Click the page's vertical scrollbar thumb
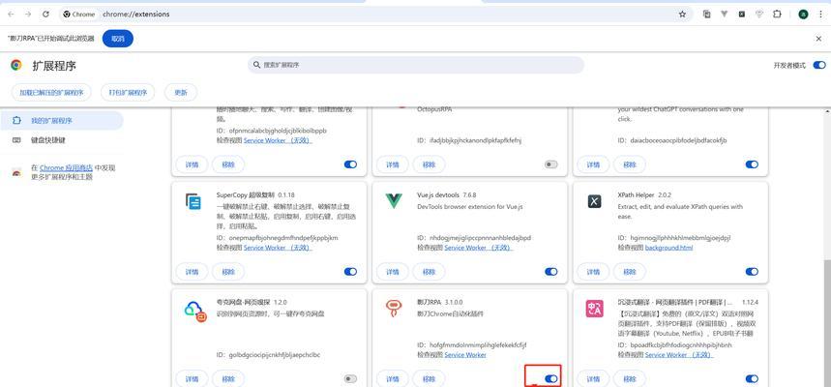The width and height of the screenshot is (831, 387). tap(827, 323)
